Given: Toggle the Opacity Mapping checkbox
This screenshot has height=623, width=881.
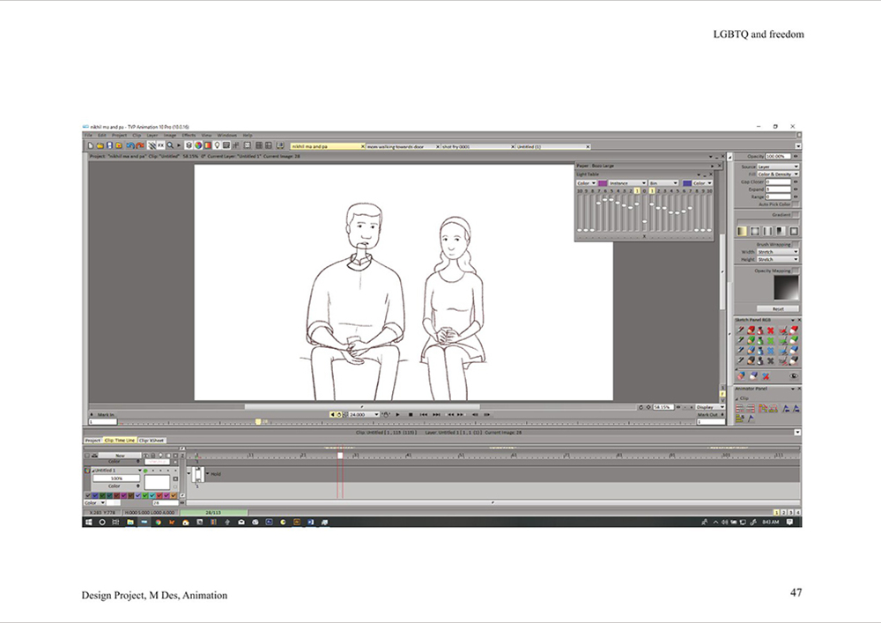Looking at the screenshot, I should point(796,271).
